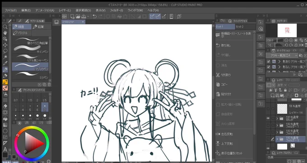Select the Move layer tool

click(x=5, y=45)
